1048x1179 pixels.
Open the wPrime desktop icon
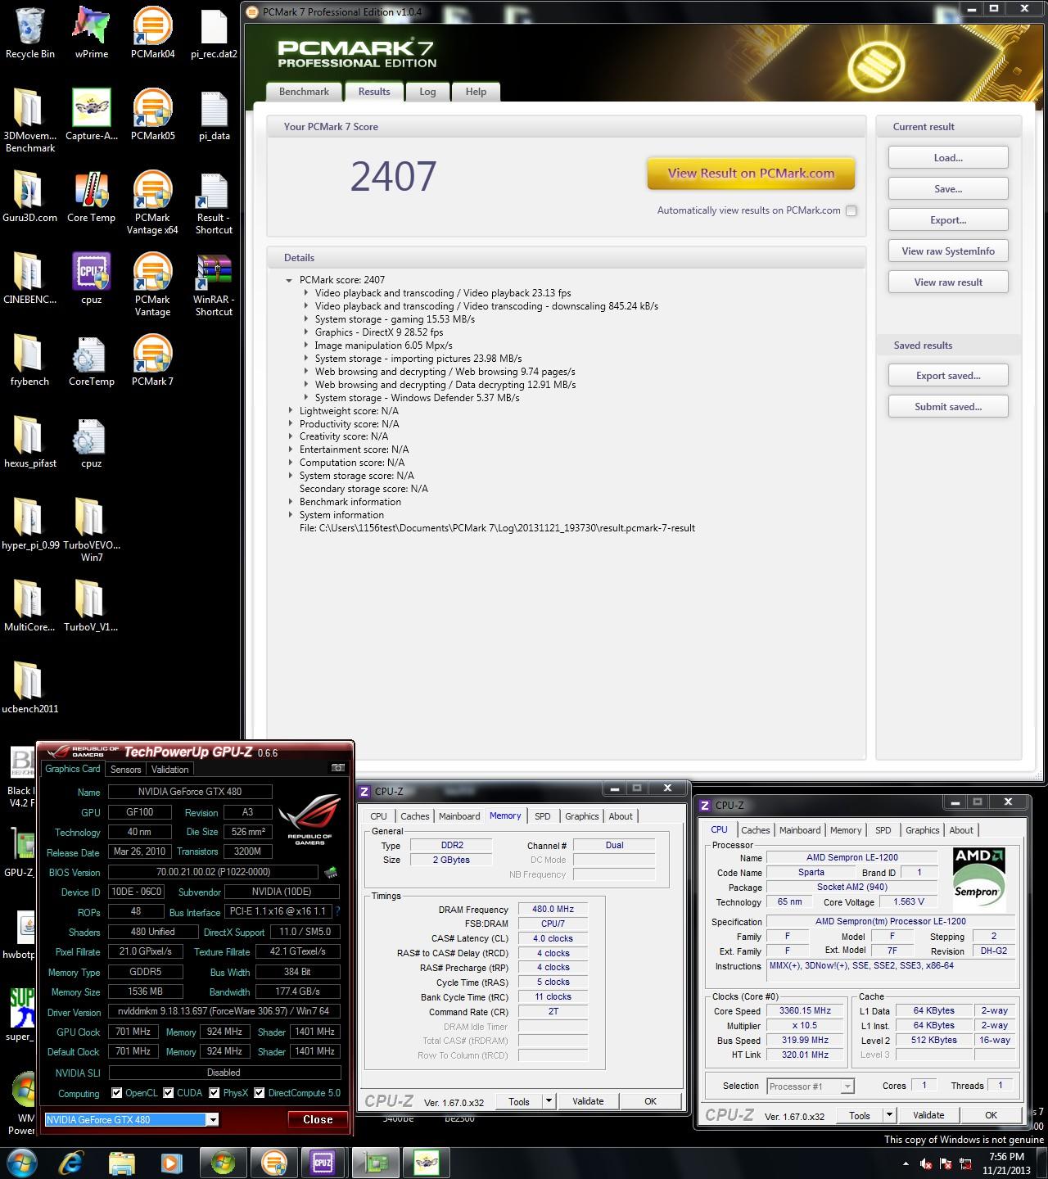tap(91, 33)
